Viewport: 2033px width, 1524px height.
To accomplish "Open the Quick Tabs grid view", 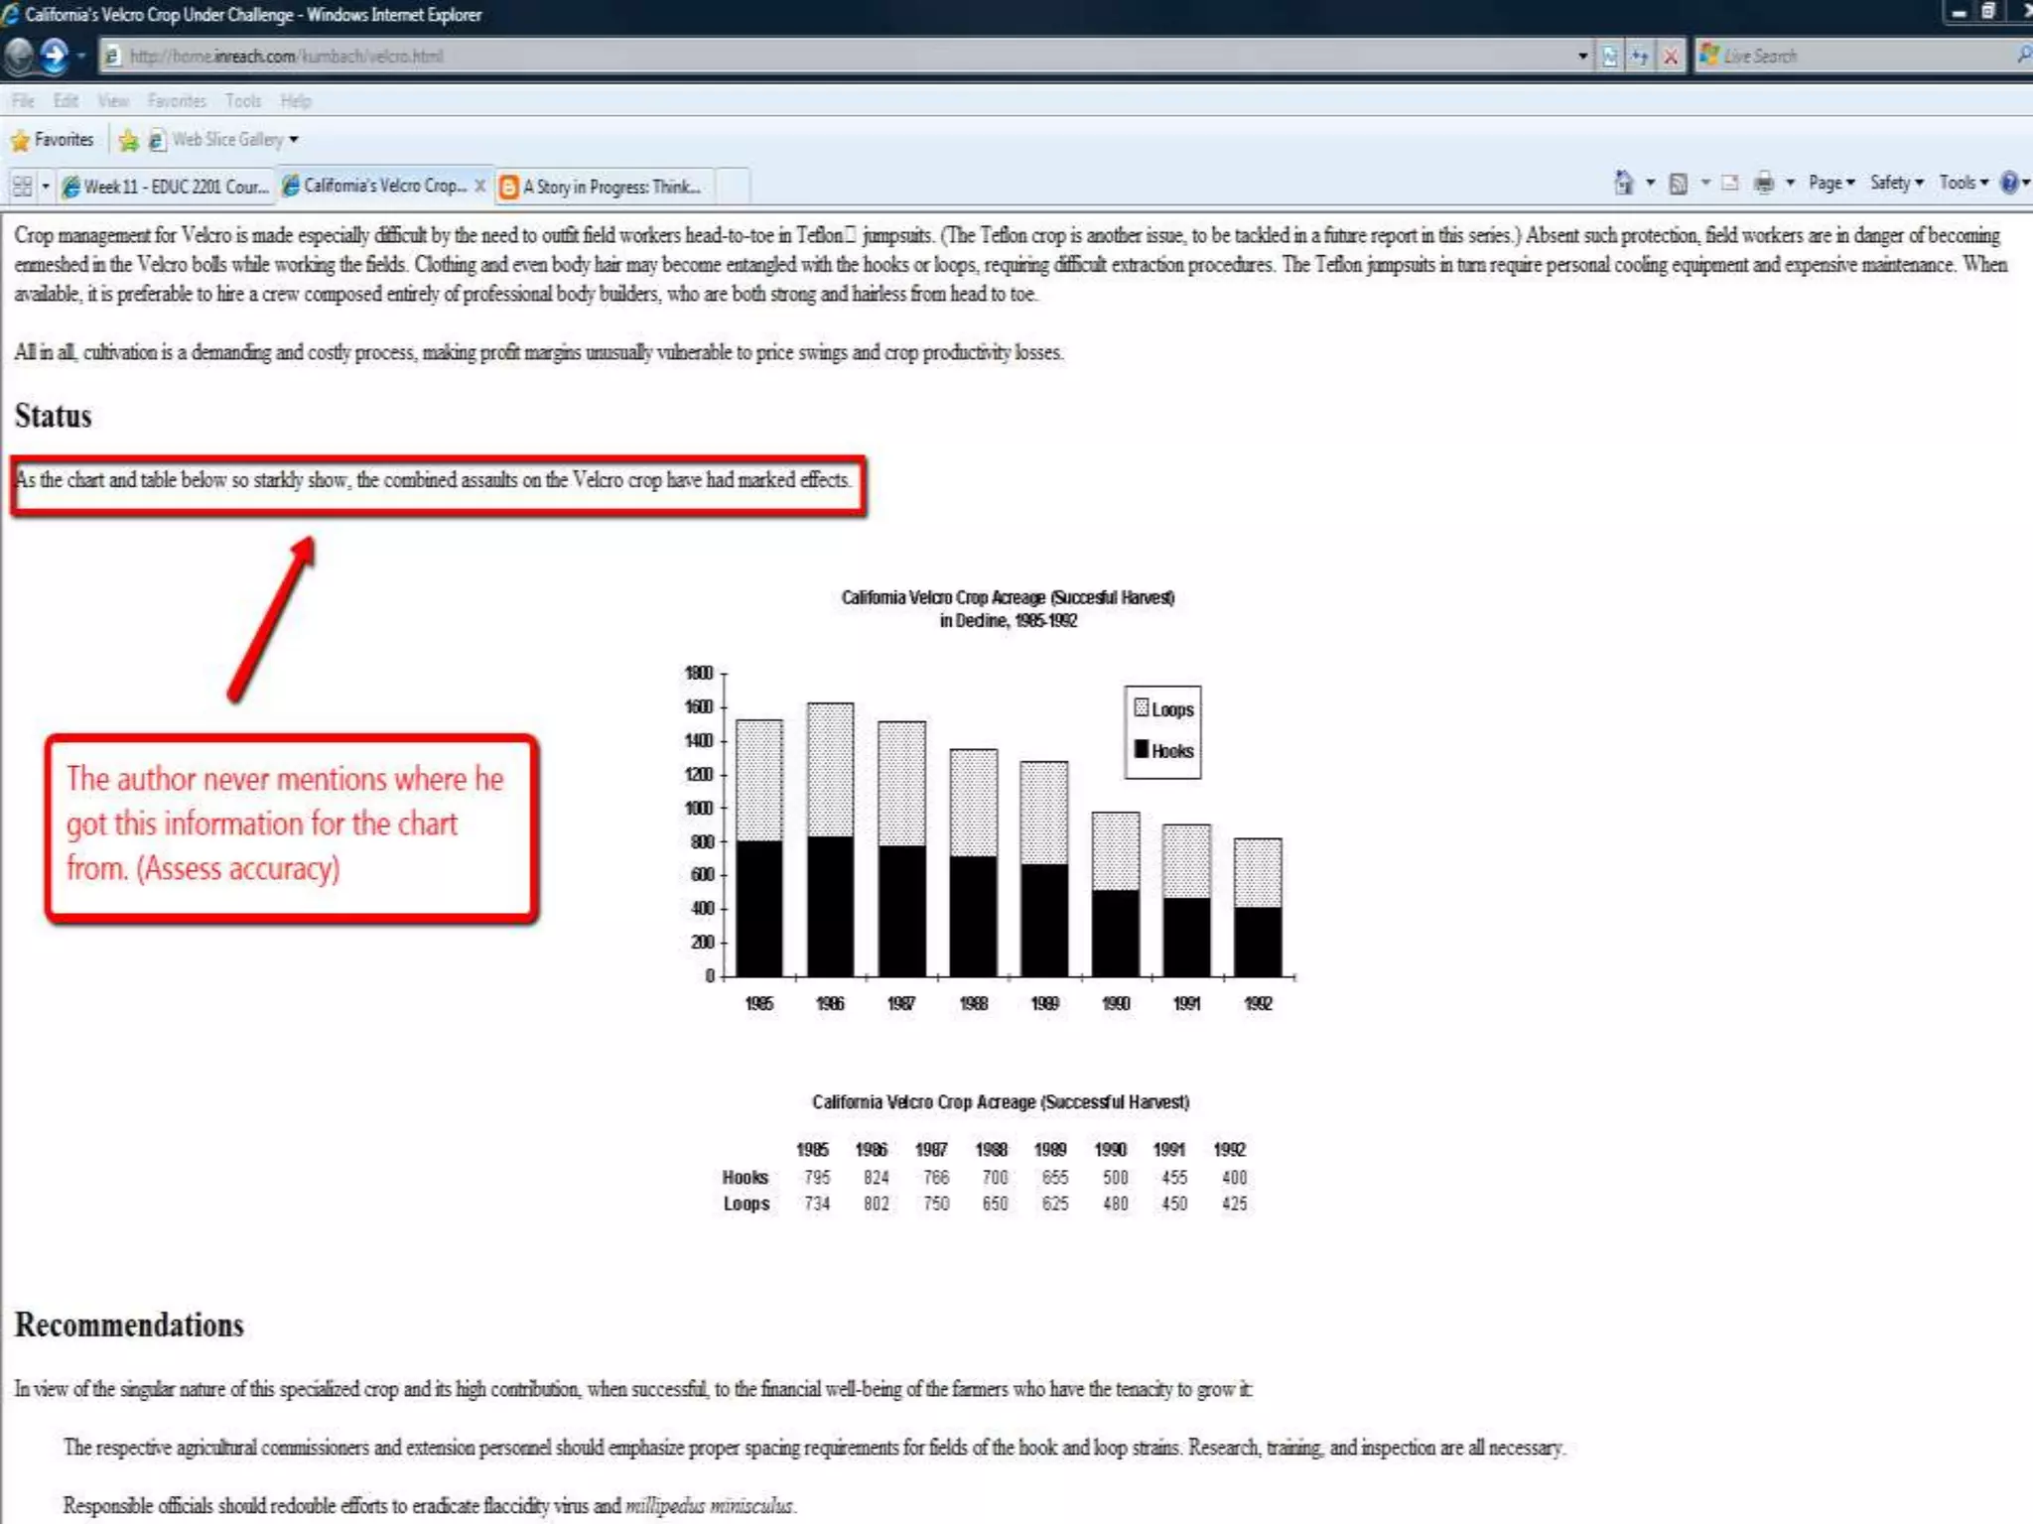I will pyautogui.click(x=22, y=187).
